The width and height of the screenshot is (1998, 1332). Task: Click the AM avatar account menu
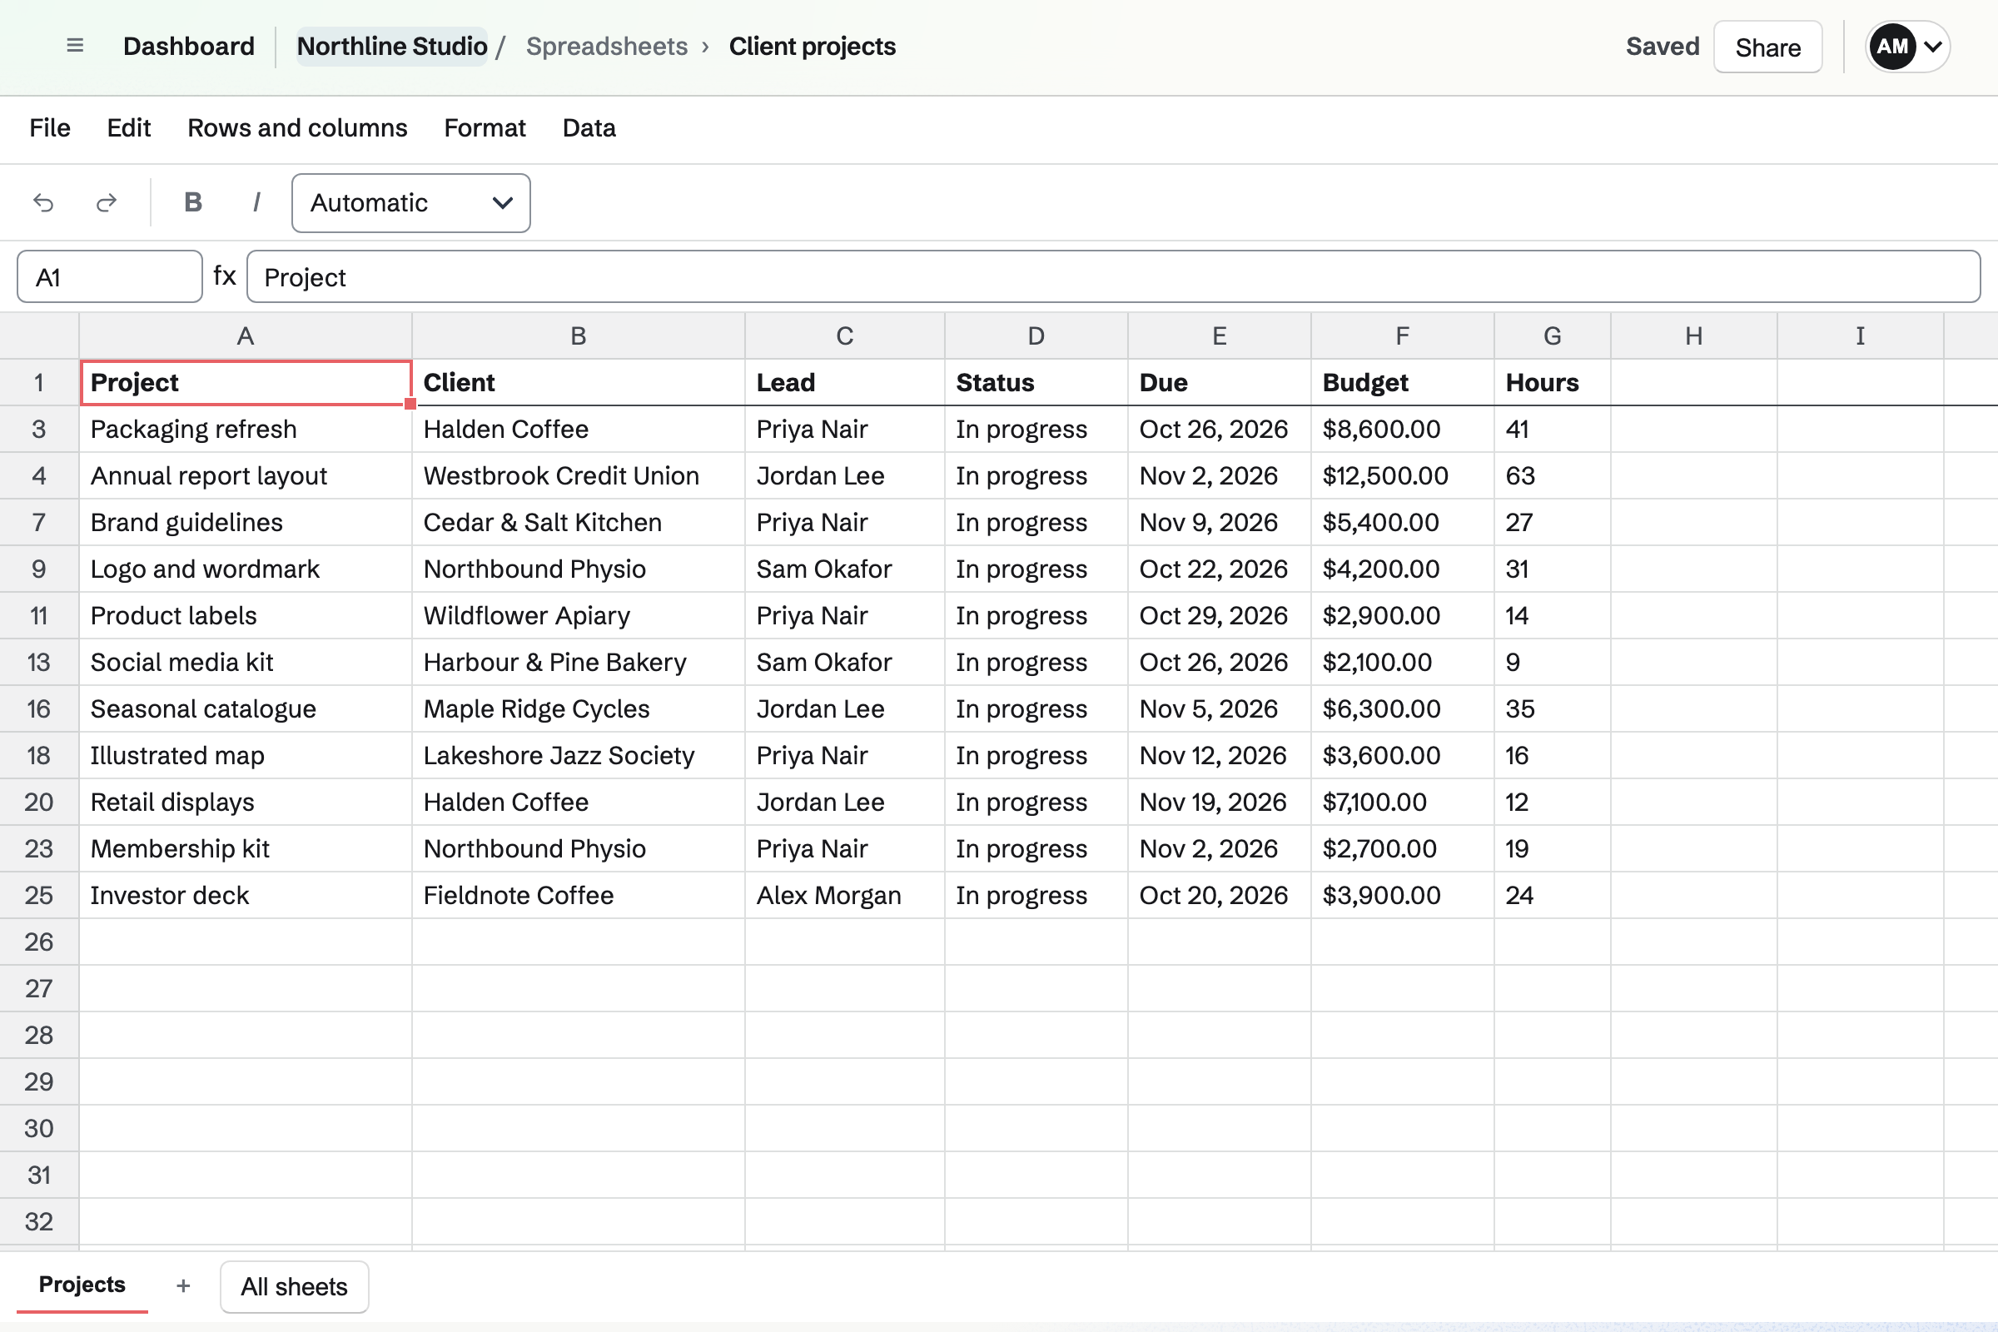pos(1907,47)
